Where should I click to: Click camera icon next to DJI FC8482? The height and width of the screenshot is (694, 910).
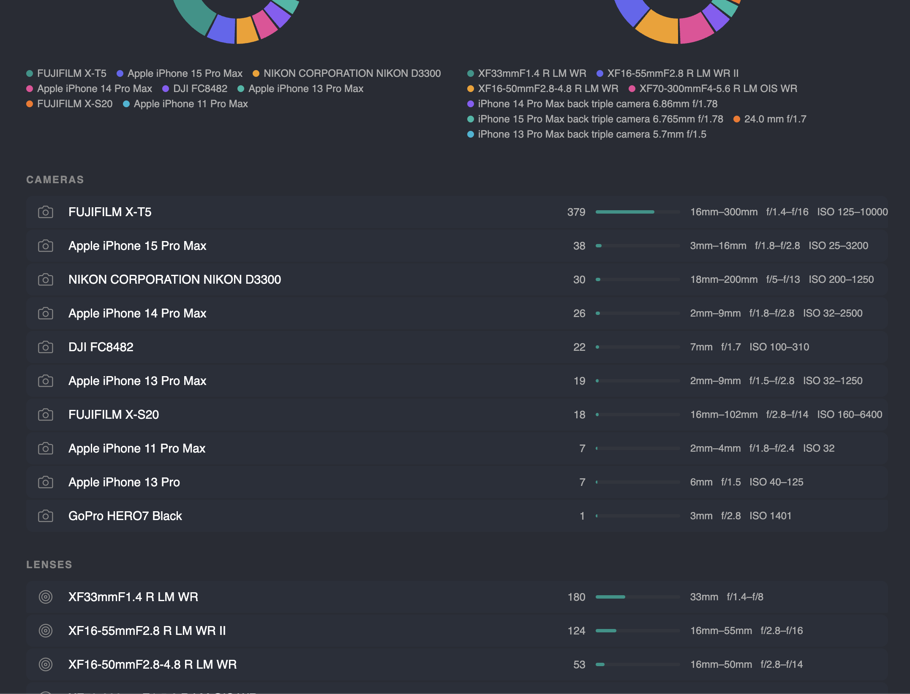pyautogui.click(x=46, y=347)
